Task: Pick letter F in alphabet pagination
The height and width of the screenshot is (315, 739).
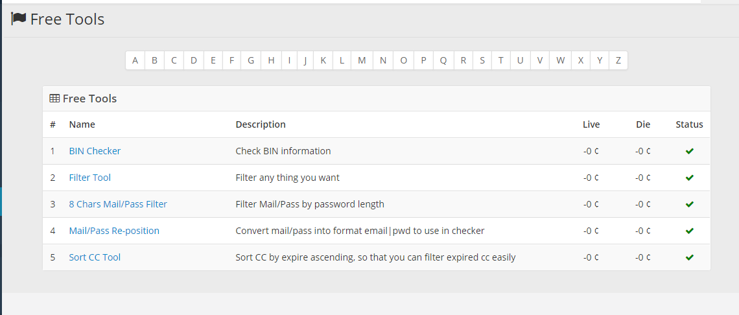Action: [x=231, y=60]
